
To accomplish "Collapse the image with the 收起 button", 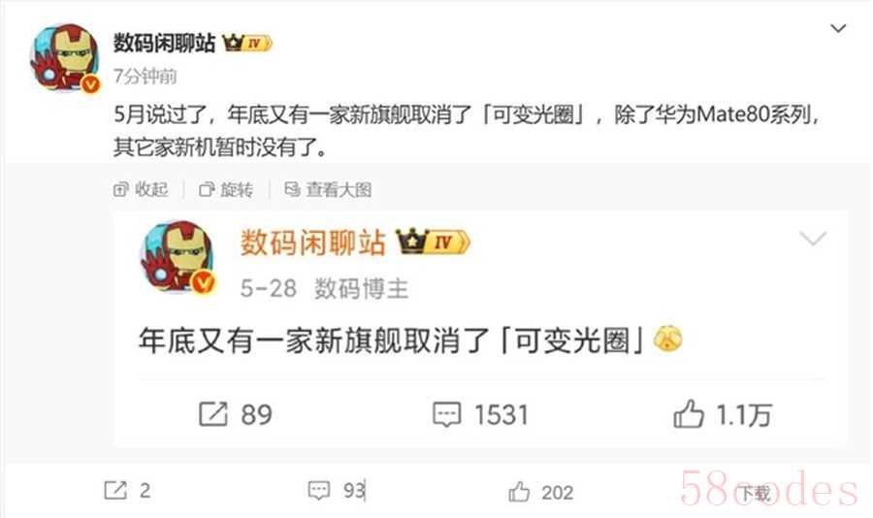I will point(141,190).
